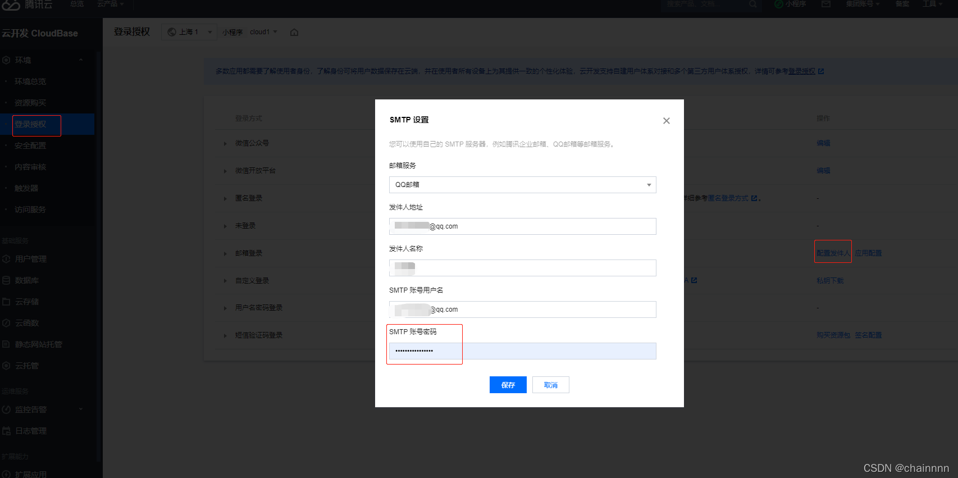Click the home icon next to cloud1
Screen dimensions: 958x478
294,33
